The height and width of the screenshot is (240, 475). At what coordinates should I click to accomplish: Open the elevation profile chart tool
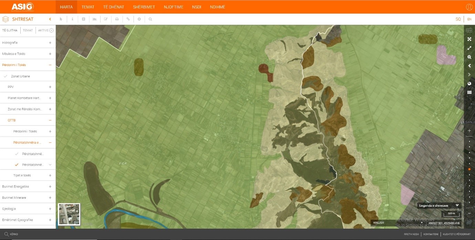pyautogui.click(x=95, y=19)
